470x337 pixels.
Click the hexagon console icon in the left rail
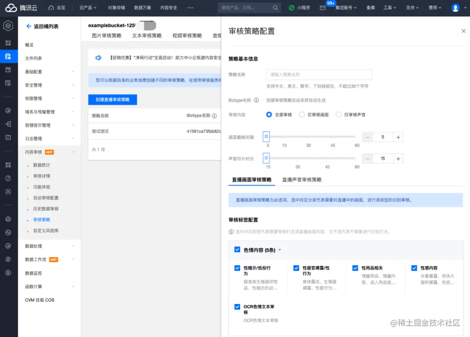pyautogui.click(x=8, y=26)
